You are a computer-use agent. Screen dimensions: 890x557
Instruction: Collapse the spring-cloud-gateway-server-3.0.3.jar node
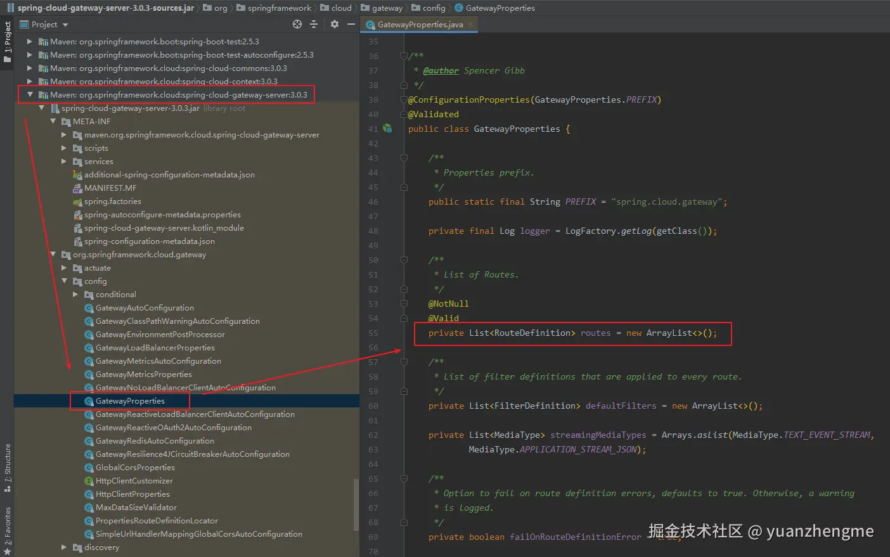click(41, 108)
